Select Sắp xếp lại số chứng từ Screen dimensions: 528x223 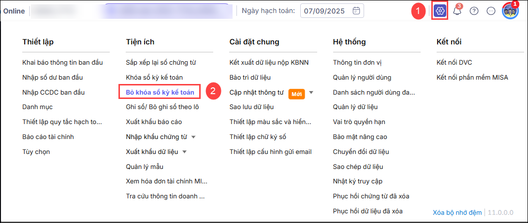click(161, 63)
